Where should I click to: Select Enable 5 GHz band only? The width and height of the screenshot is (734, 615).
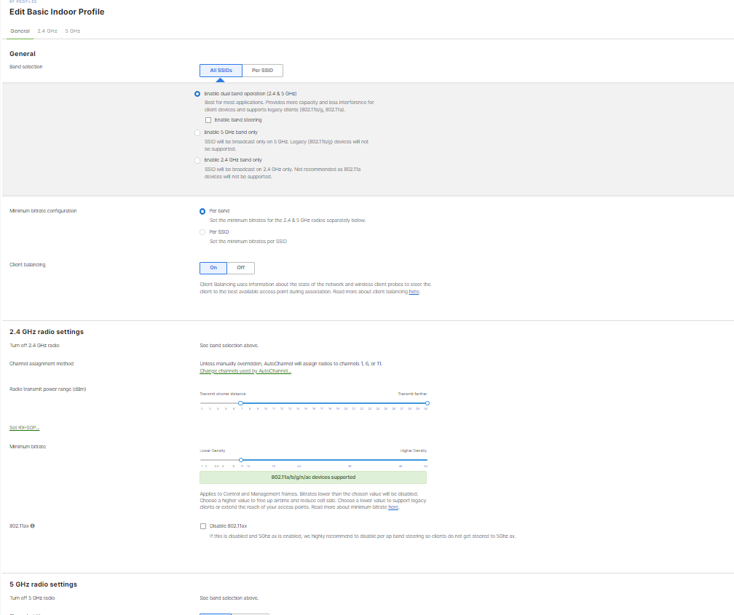click(x=197, y=132)
